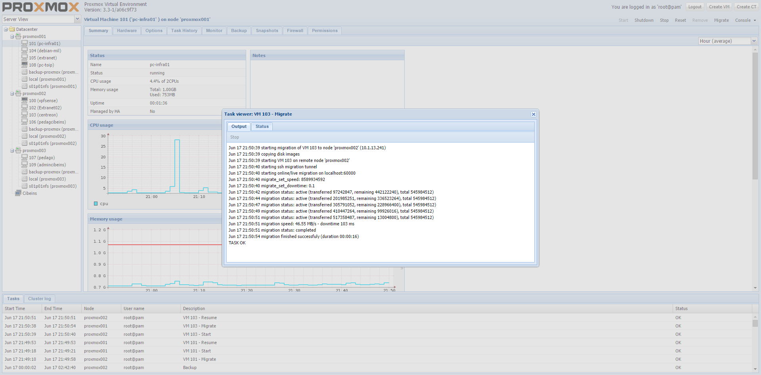Click the proxmox002 node server icon

[x=18, y=93]
